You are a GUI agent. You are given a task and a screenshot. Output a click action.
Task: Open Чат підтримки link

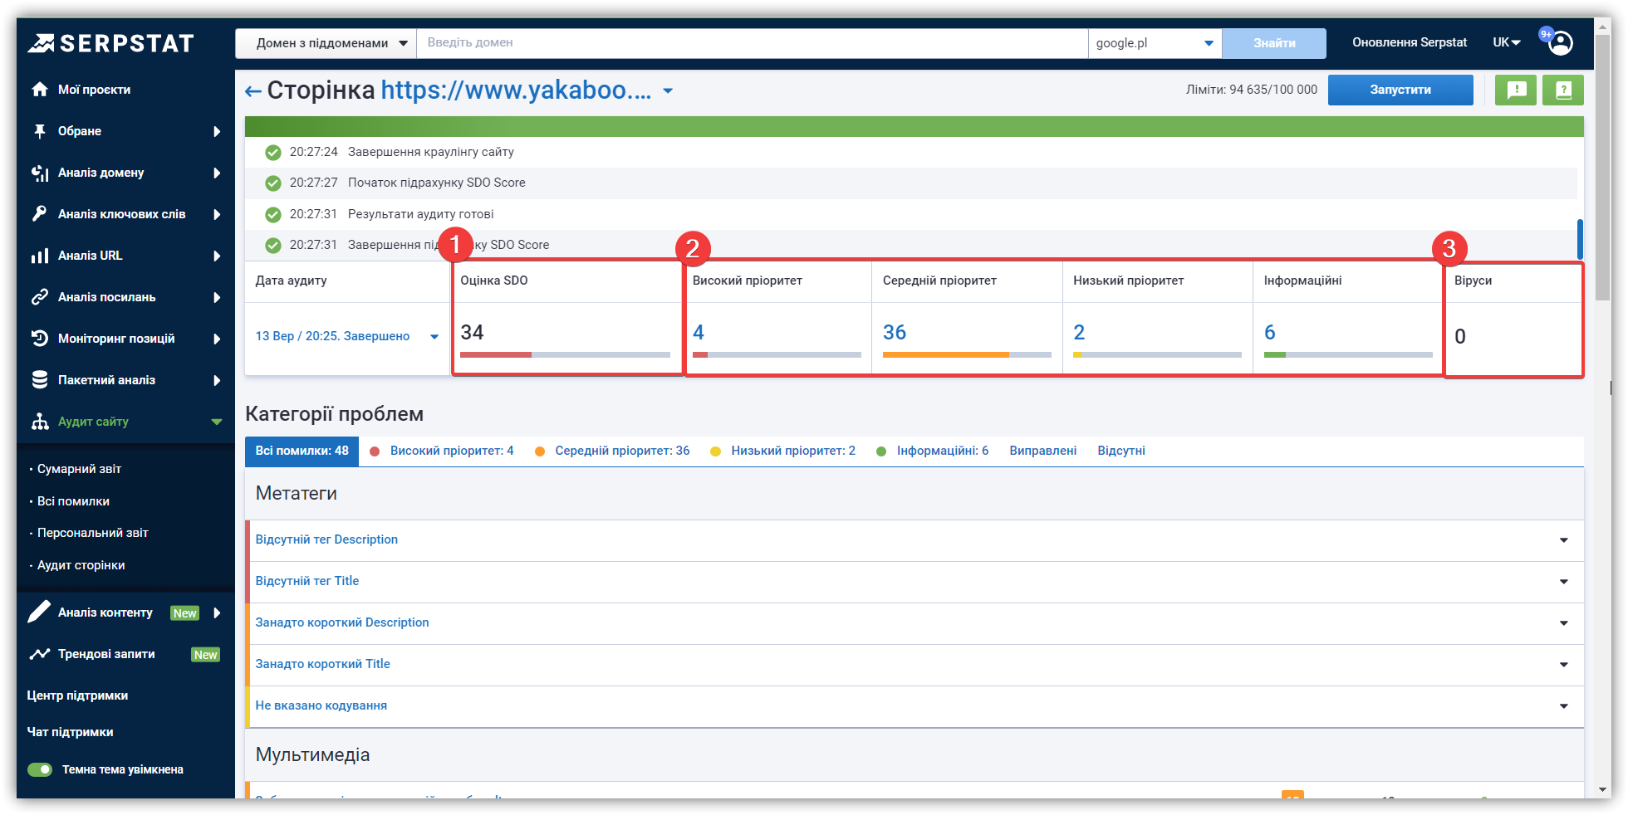pyautogui.click(x=70, y=732)
